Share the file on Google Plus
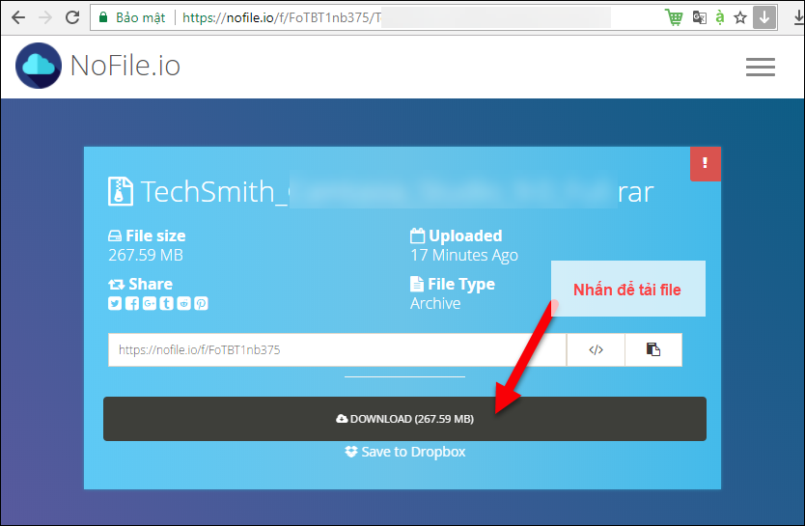805x526 pixels. coord(150,303)
